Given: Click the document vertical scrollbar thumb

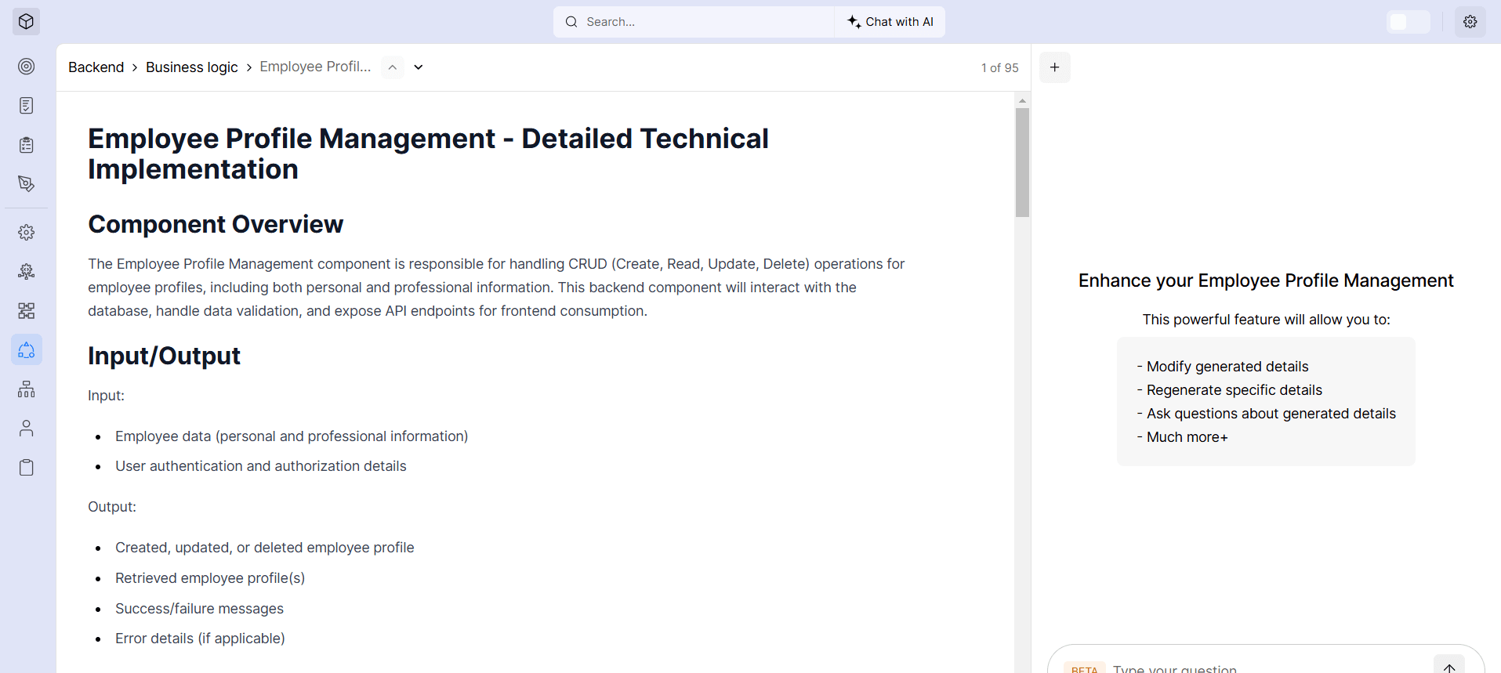Looking at the screenshot, I should click(x=1022, y=162).
